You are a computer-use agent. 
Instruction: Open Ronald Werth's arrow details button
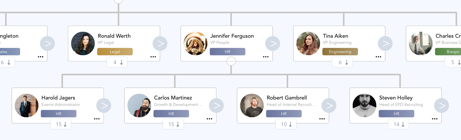[160, 44]
